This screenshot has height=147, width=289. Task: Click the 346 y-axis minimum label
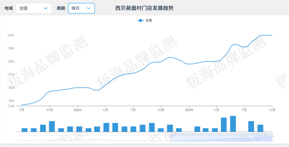point(11,106)
